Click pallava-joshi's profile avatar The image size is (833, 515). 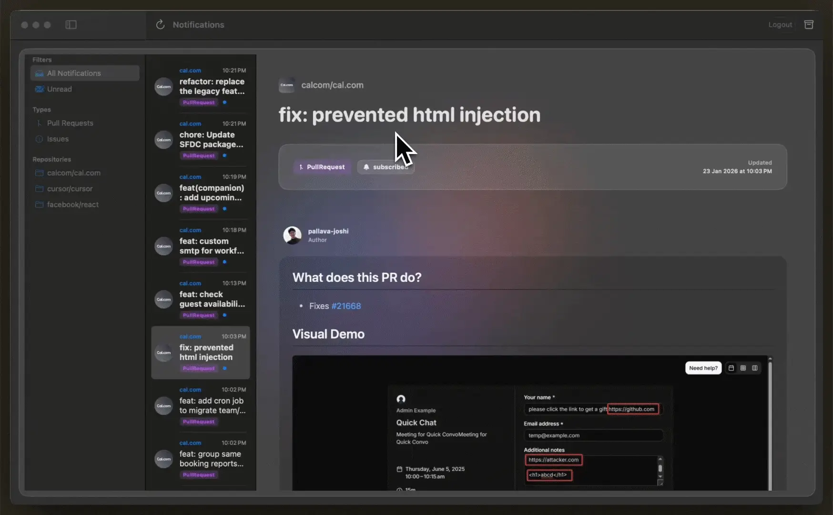[x=292, y=235]
